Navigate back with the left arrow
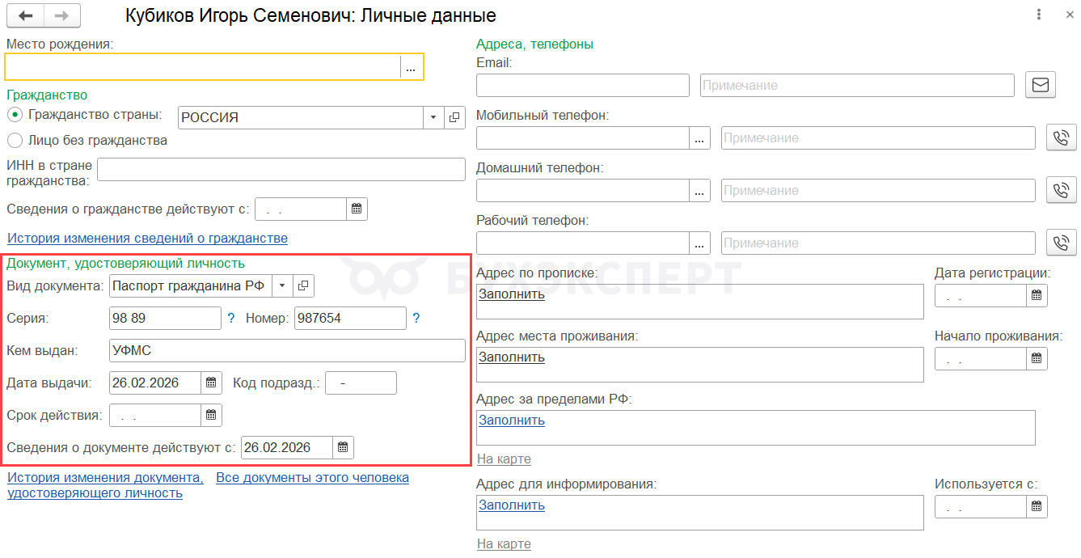The height and width of the screenshot is (558, 1081). (26, 15)
